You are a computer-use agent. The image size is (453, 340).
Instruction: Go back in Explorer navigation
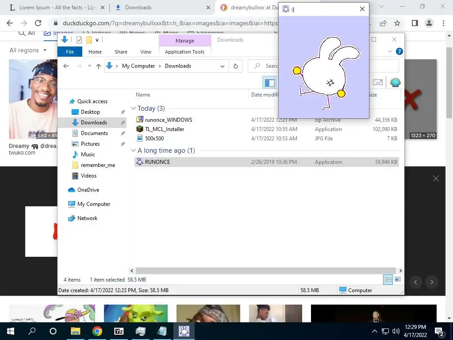point(66,66)
